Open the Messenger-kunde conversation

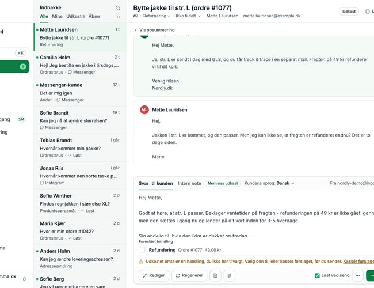[x=80, y=92]
